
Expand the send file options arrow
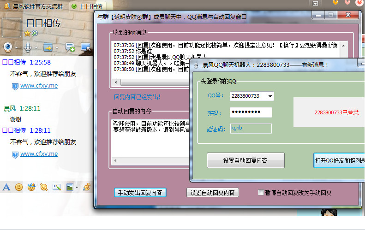point(57,48)
